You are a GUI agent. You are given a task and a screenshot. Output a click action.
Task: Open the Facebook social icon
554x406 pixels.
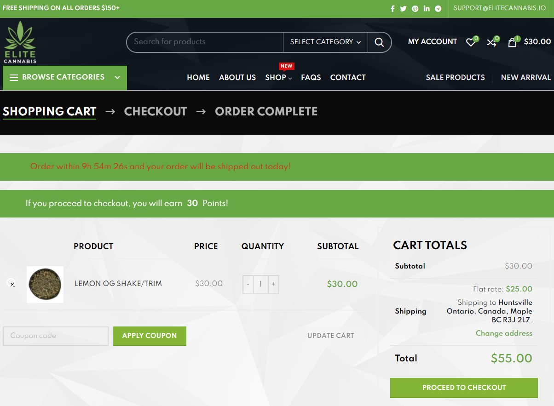click(392, 9)
